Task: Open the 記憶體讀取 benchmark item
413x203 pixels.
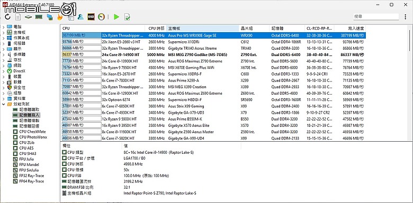Action: click(x=29, y=109)
